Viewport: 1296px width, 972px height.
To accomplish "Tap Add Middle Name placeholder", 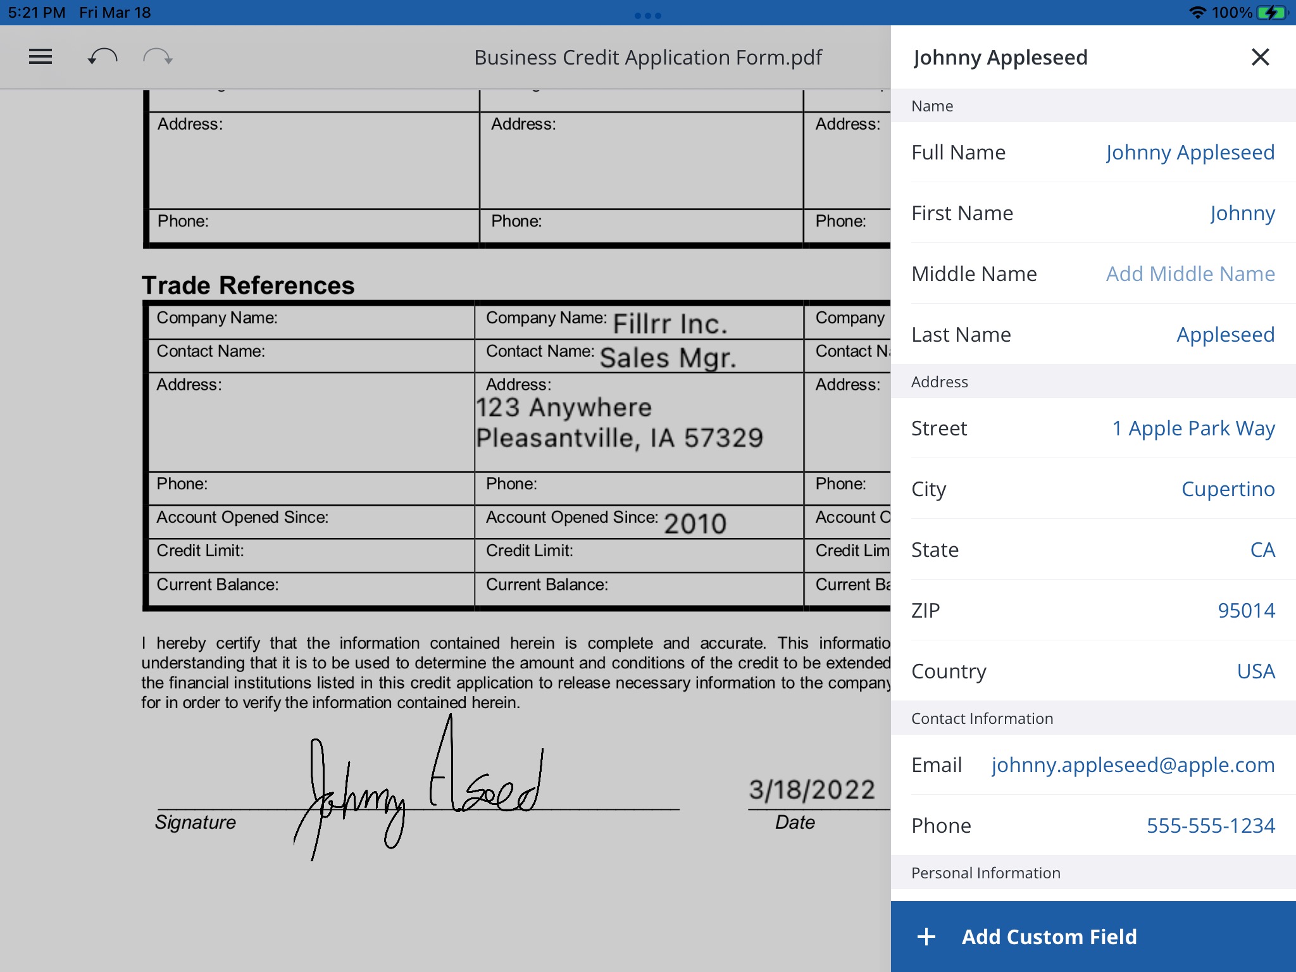I will (x=1190, y=274).
